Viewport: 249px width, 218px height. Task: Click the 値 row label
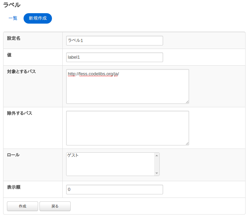point(9,55)
